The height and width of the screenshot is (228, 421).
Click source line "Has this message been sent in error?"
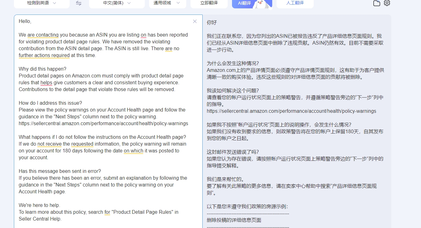tap(60, 171)
